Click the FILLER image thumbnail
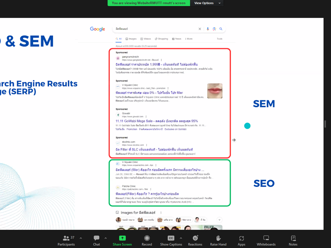The height and width of the screenshot is (248, 331). tap(213, 227)
